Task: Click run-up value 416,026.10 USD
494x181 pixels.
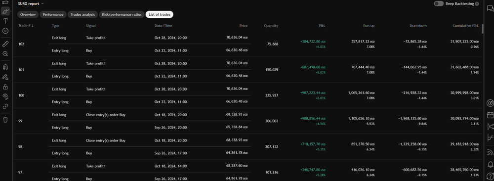Action: point(363,170)
